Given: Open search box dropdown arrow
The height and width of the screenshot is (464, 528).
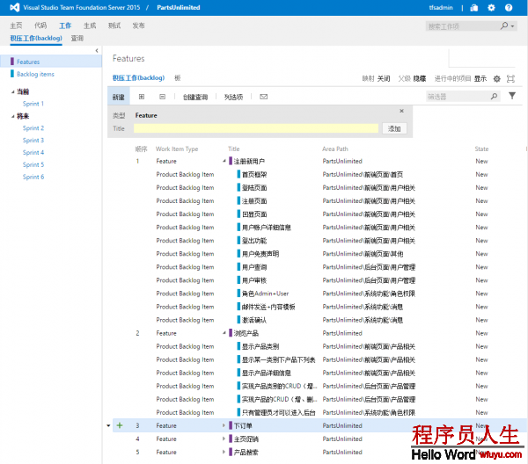Looking at the screenshot, I should coord(512,25).
